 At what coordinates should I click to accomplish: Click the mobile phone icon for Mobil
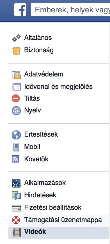16,147
